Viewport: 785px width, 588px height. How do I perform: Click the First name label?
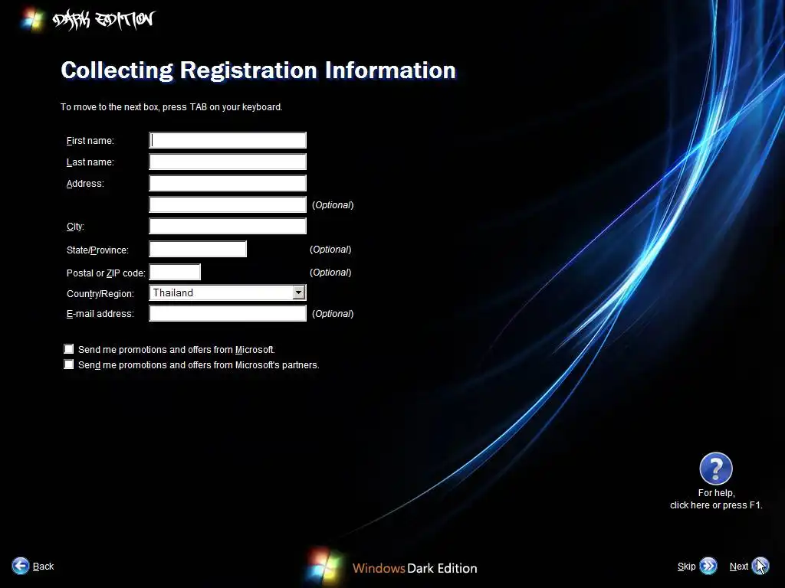[90, 141]
